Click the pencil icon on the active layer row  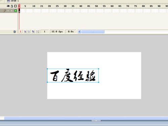(4, 11)
